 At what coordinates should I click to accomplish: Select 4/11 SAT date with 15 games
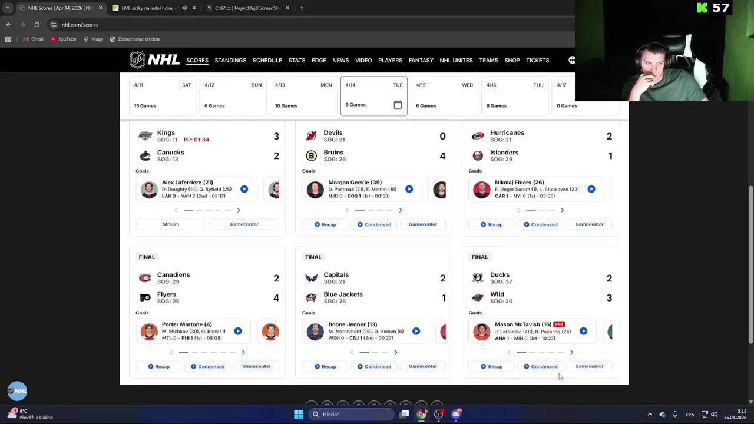(163, 95)
